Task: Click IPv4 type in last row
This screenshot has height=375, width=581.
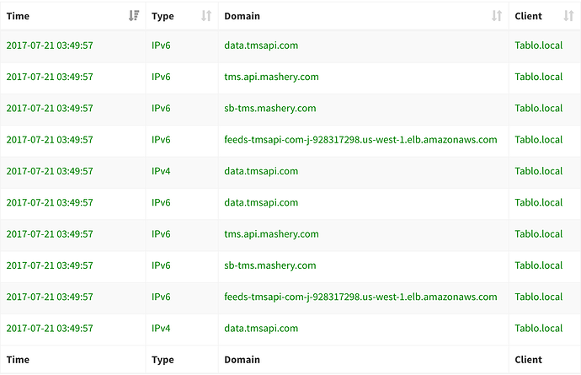Action: [161, 329]
